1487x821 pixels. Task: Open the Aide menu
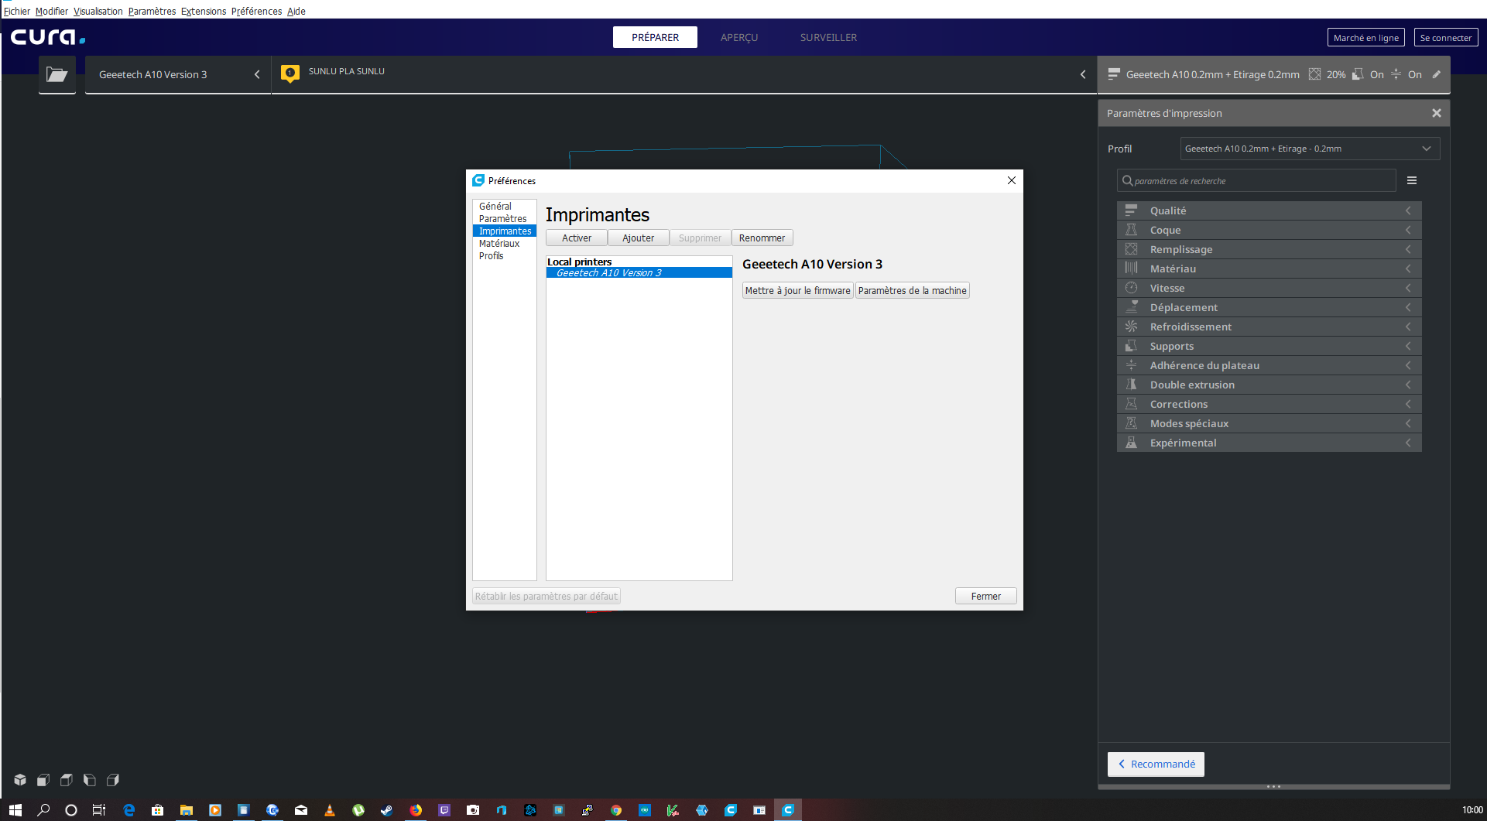coord(296,11)
